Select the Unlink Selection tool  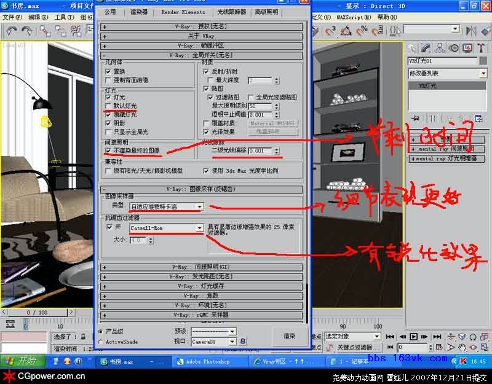(x=60, y=31)
